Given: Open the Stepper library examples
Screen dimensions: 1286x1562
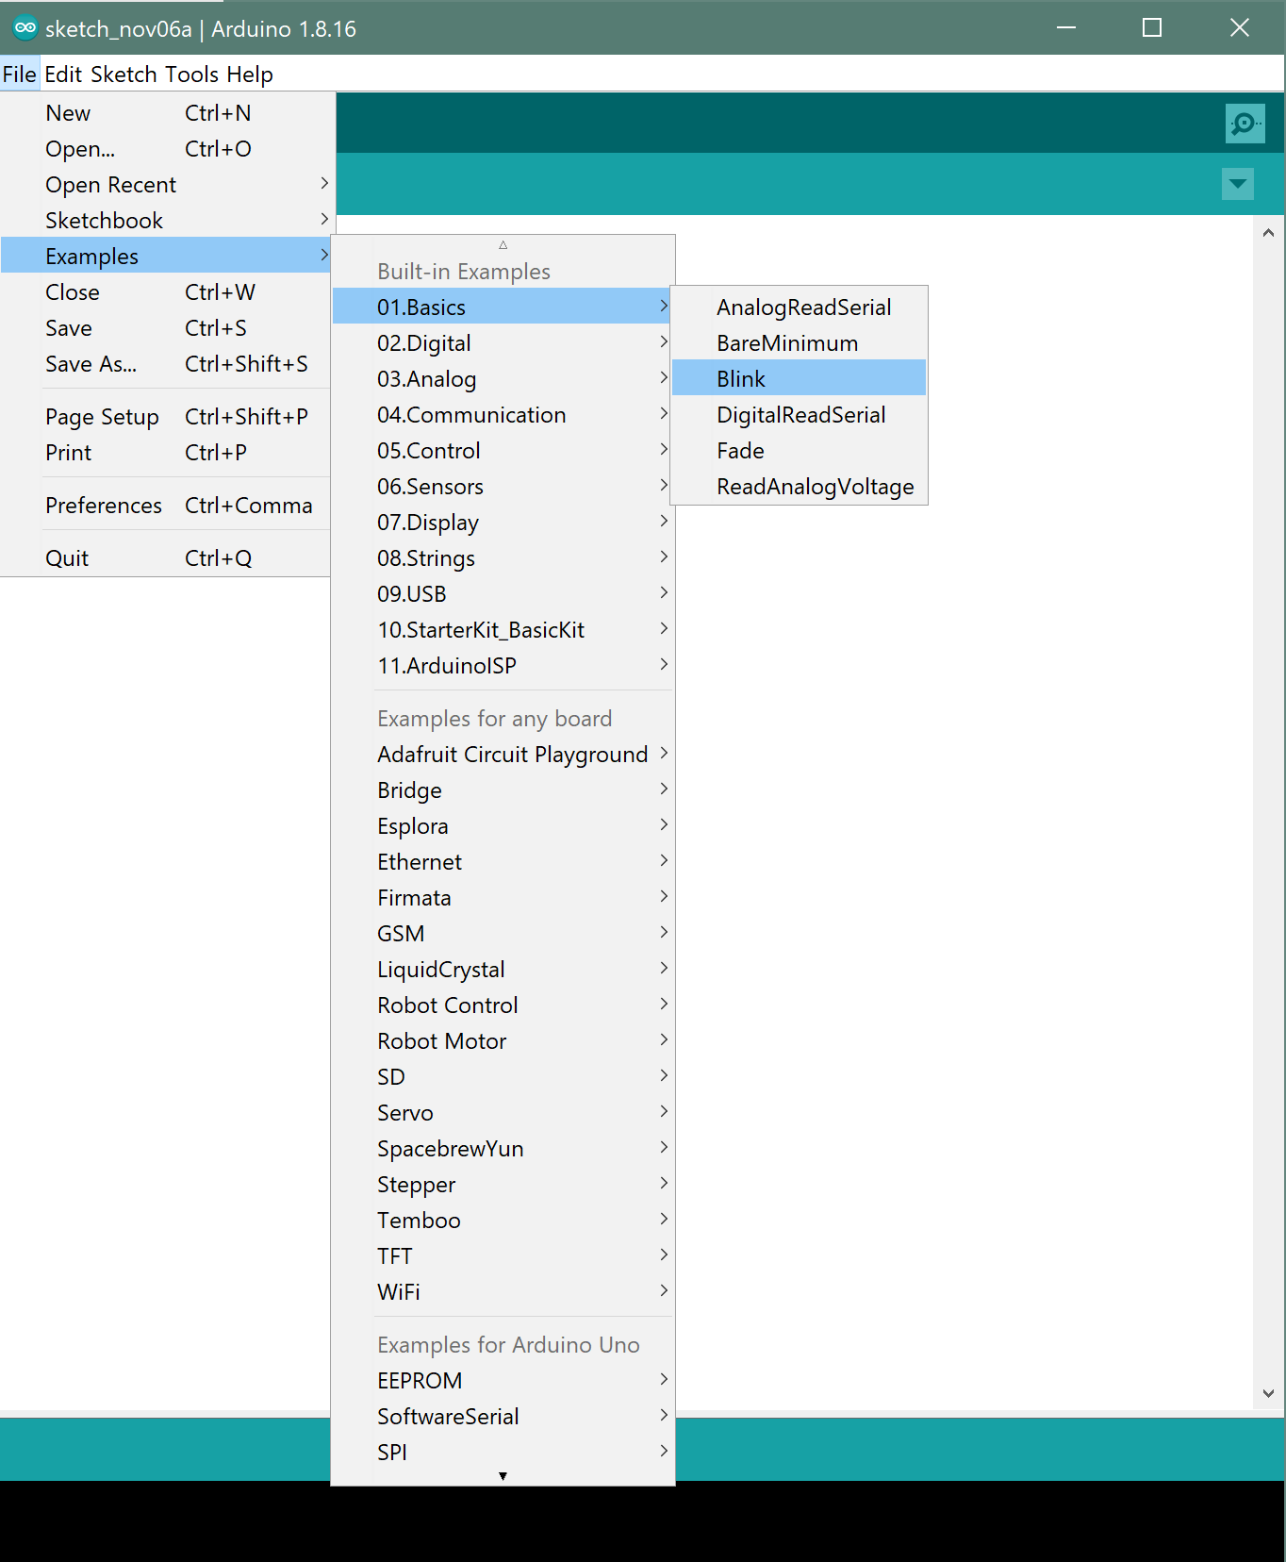Looking at the screenshot, I should (503, 1185).
